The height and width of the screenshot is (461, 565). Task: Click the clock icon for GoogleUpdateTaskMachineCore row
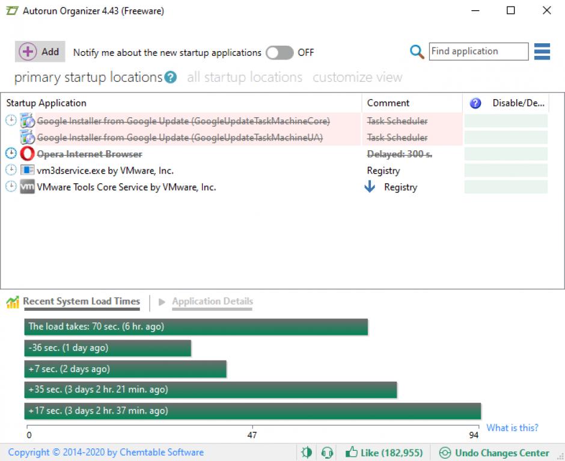pos(11,120)
